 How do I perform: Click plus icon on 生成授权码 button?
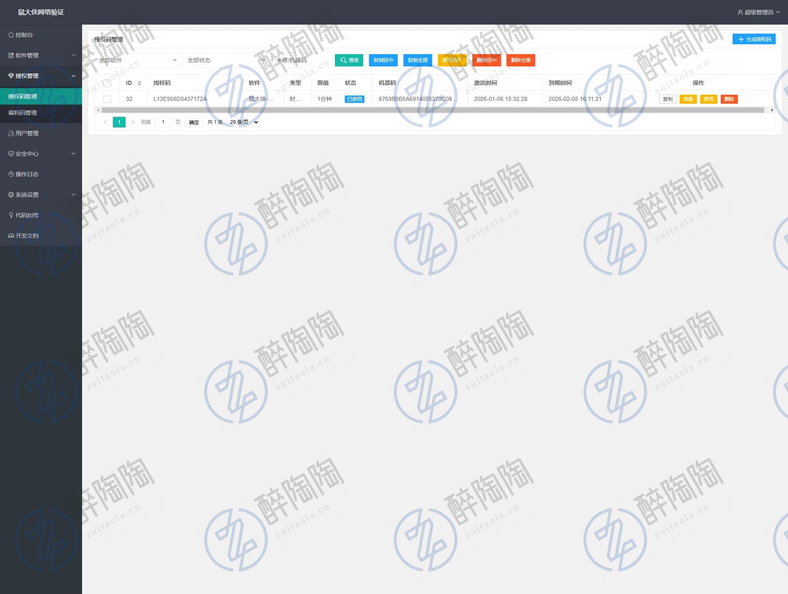coord(741,39)
